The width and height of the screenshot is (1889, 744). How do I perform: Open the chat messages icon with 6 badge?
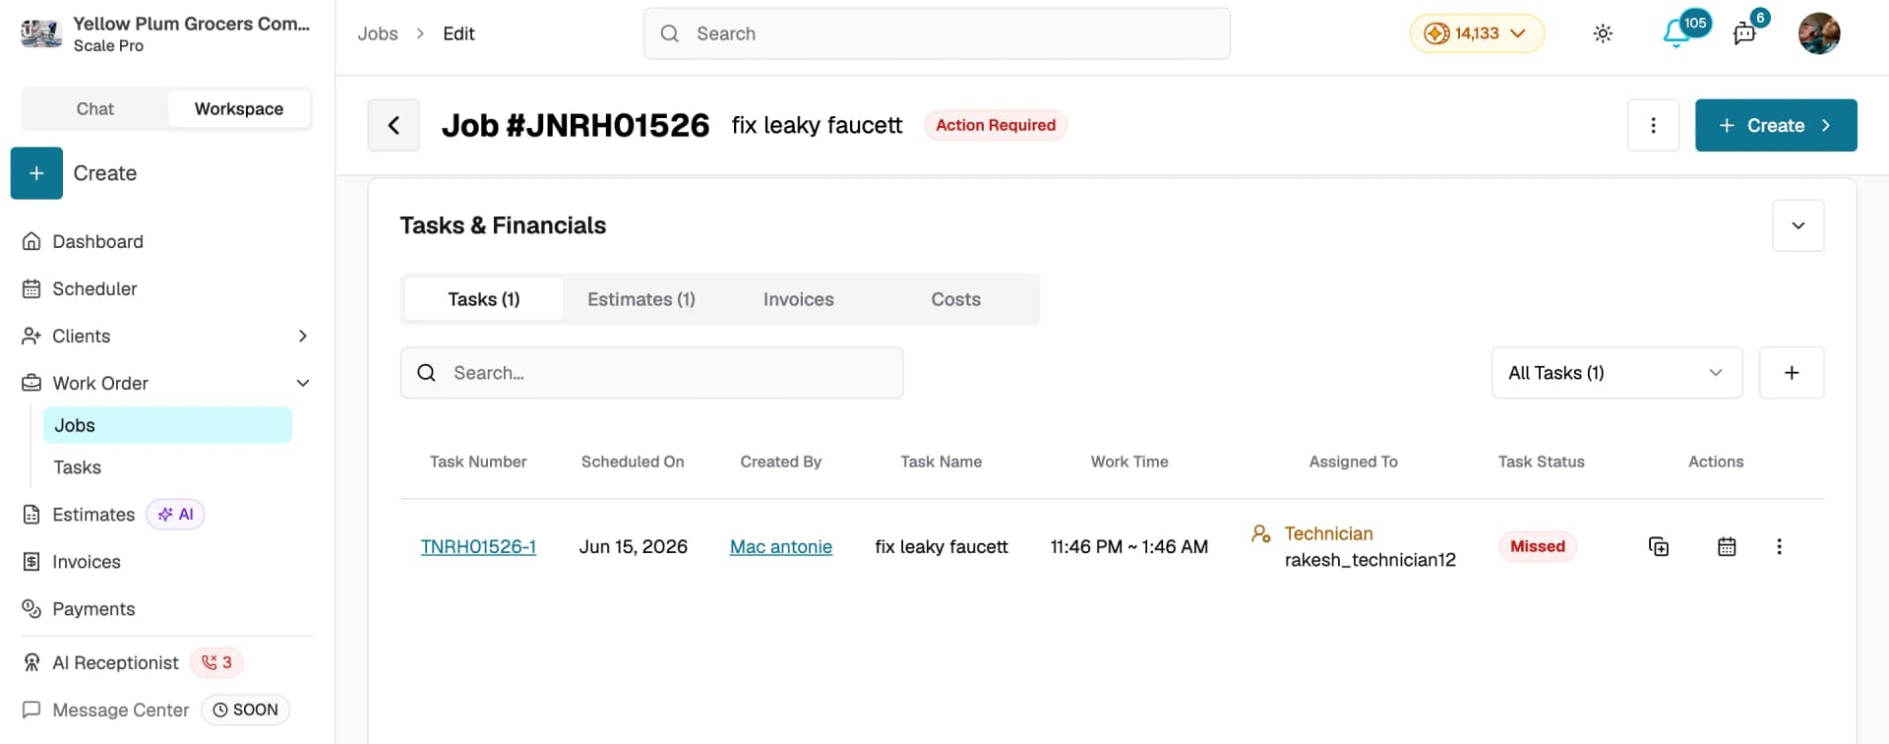(x=1745, y=33)
